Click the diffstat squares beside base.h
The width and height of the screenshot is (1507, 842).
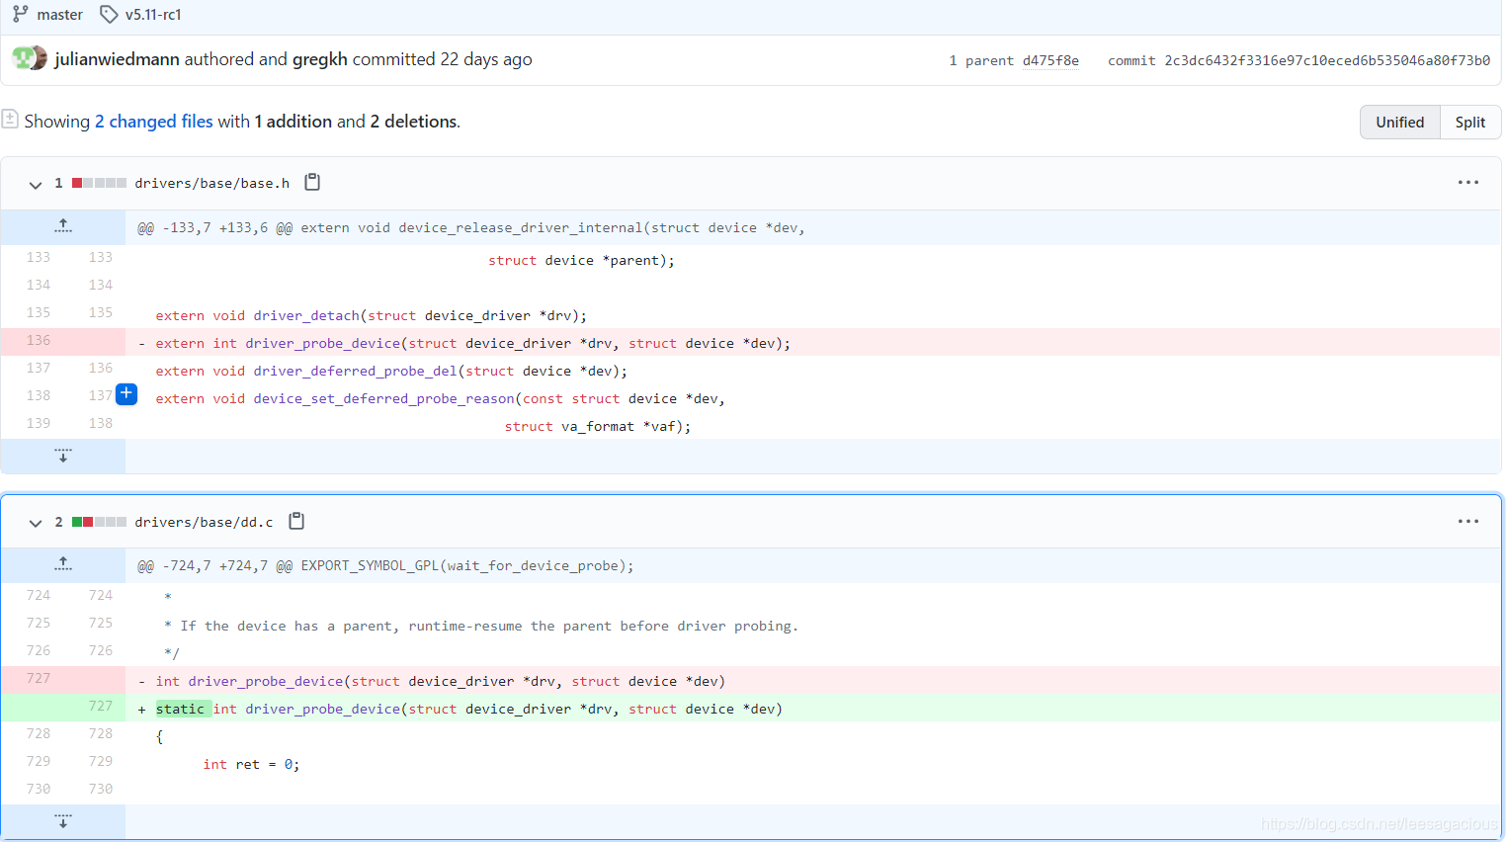(99, 183)
